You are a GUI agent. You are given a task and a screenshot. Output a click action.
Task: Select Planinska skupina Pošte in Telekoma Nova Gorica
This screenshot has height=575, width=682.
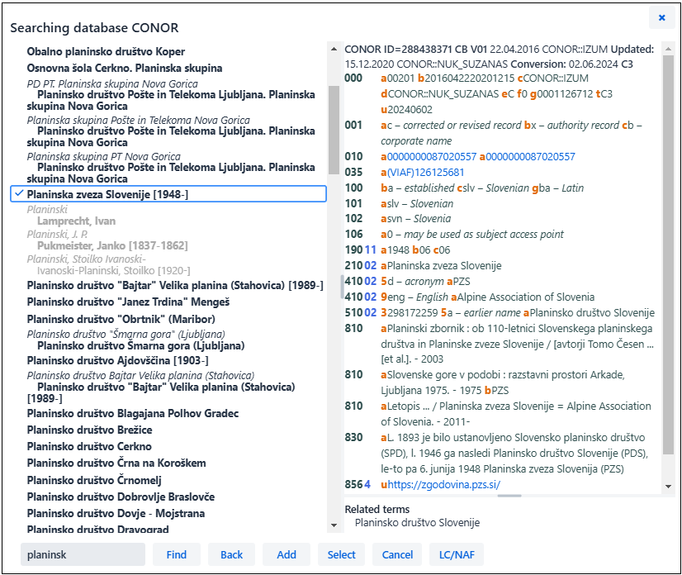pyautogui.click(x=139, y=120)
